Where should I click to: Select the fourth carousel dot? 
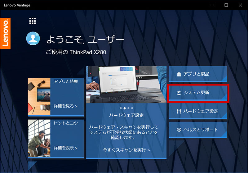coord(132,108)
